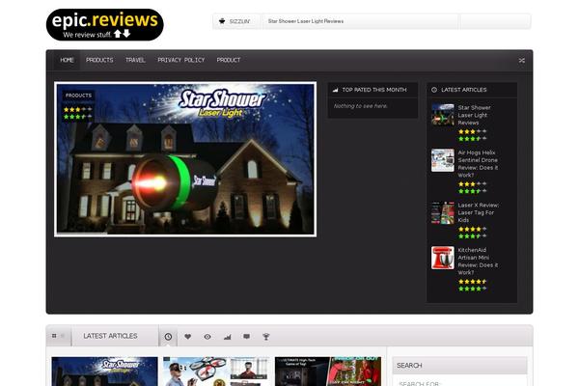Screen dimensions: 579x386
Task: Click the laser tag article card in grid
Action: (x=328, y=372)
